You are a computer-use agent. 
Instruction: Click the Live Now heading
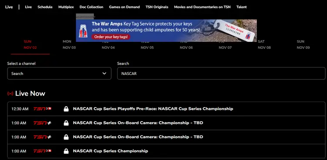[x=30, y=93]
